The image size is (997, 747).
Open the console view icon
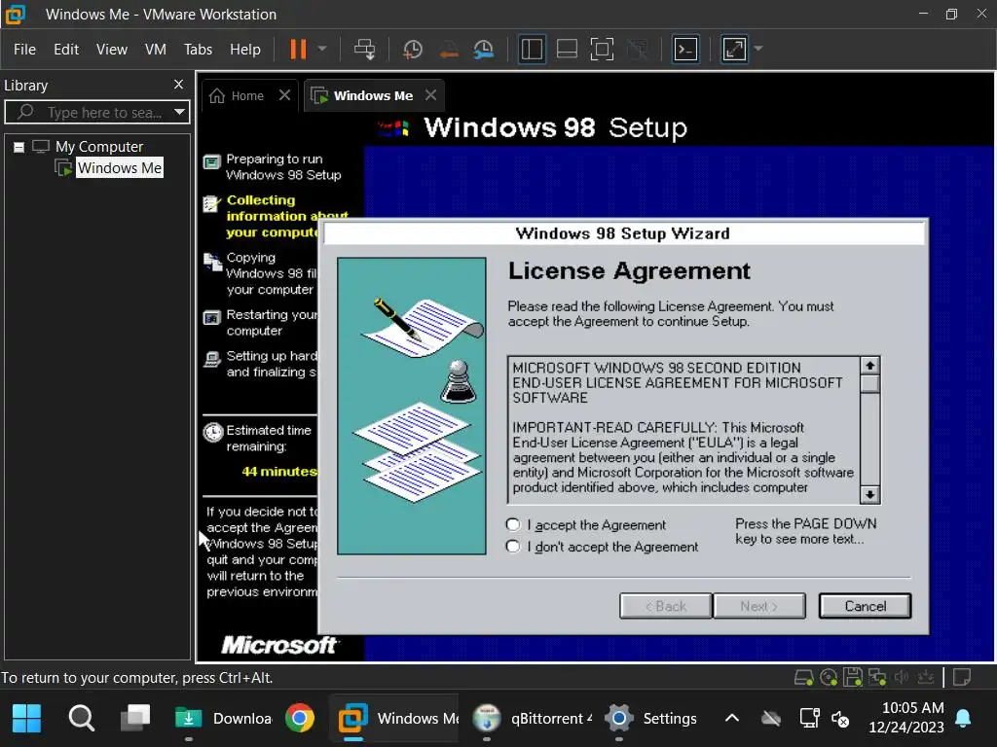685,49
